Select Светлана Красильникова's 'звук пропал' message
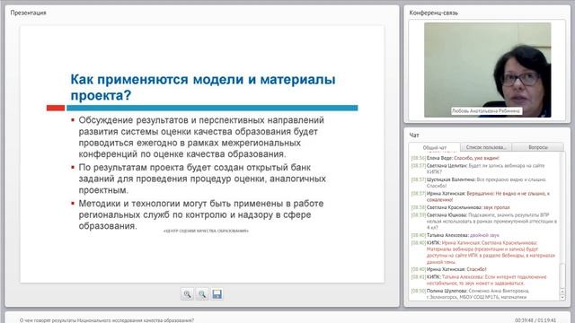575x323 pixels. point(460,207)
